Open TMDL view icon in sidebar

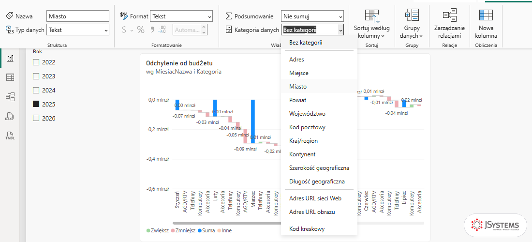pyautogui.click(x=10, y=136)
